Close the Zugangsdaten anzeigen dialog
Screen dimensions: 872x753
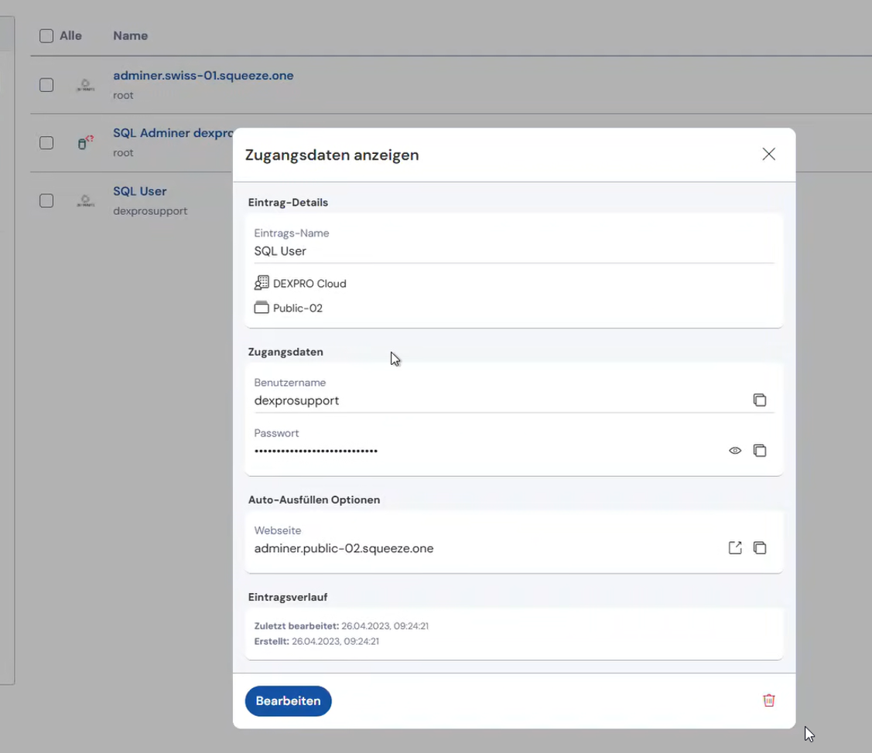click(x=768, y=154)
